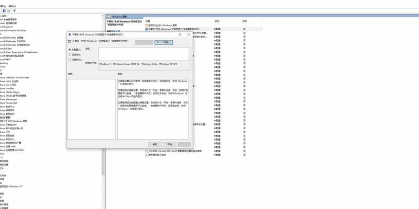Select 还原到 Windows 10 tree item
Viewport: 419px width, 209px height.
point(11,187)
